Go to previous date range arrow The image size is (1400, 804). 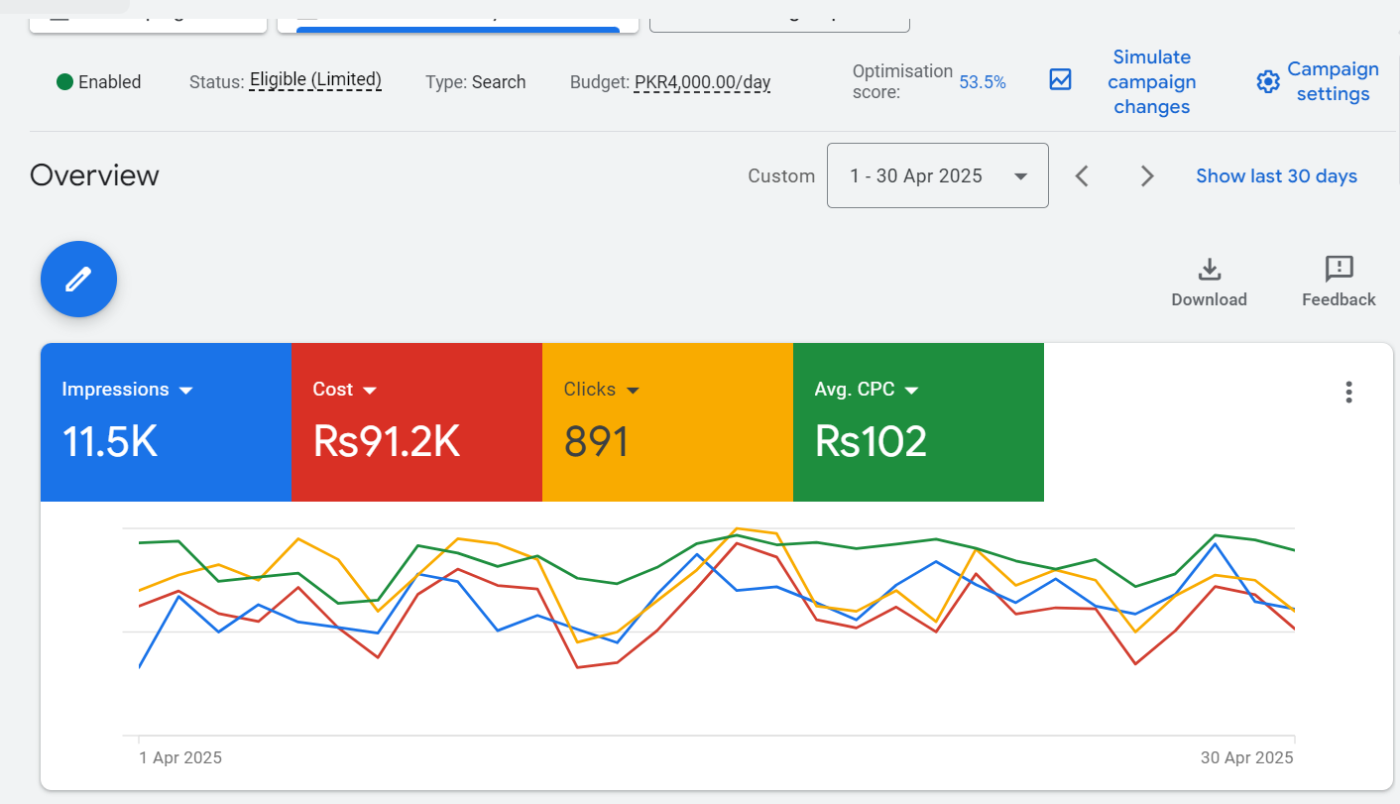click(1083, 176)
